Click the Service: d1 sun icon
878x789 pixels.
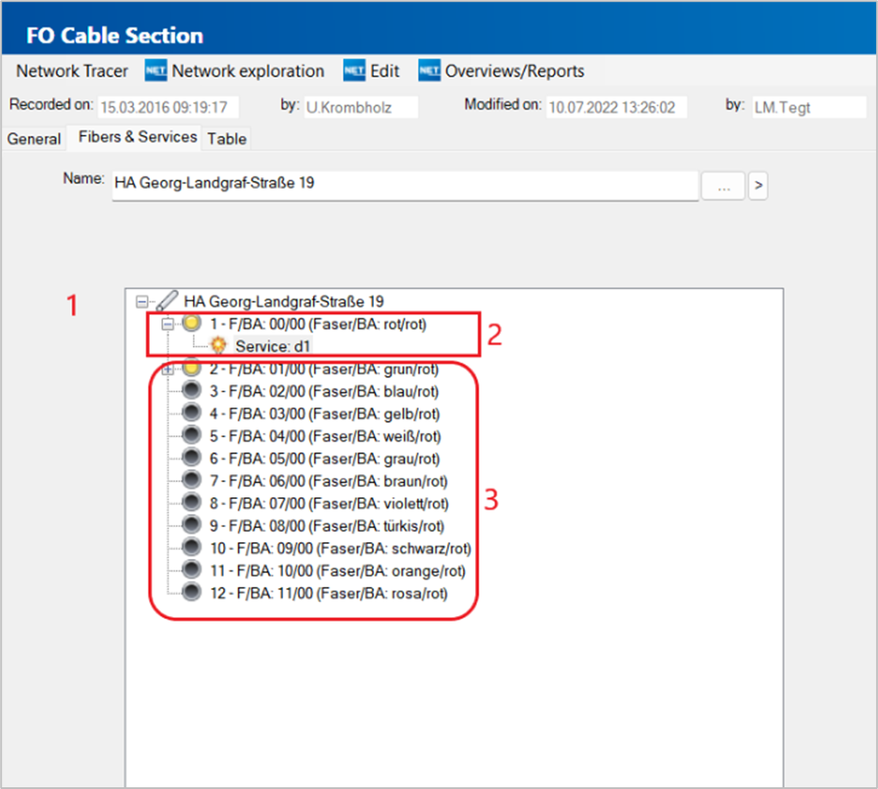click(218, 346)
